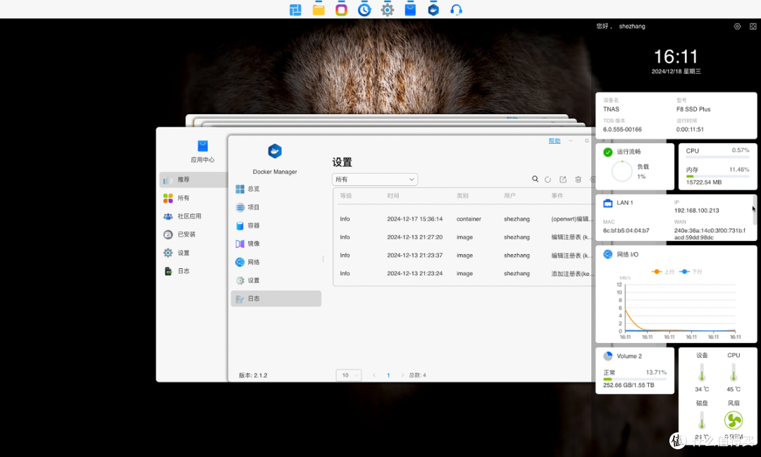Viewport: 761px width, 457px height.
Task: Open 设置 in Docker Manager sidebar
Action: pyautogui.click(x=276, y=280)
